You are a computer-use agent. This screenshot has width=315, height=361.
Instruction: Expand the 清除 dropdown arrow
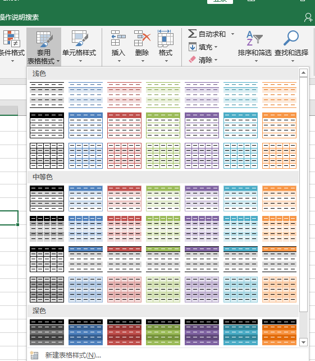[216, 60]
